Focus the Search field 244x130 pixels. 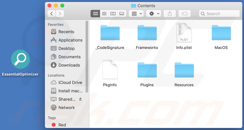click(x=219, y=14)
